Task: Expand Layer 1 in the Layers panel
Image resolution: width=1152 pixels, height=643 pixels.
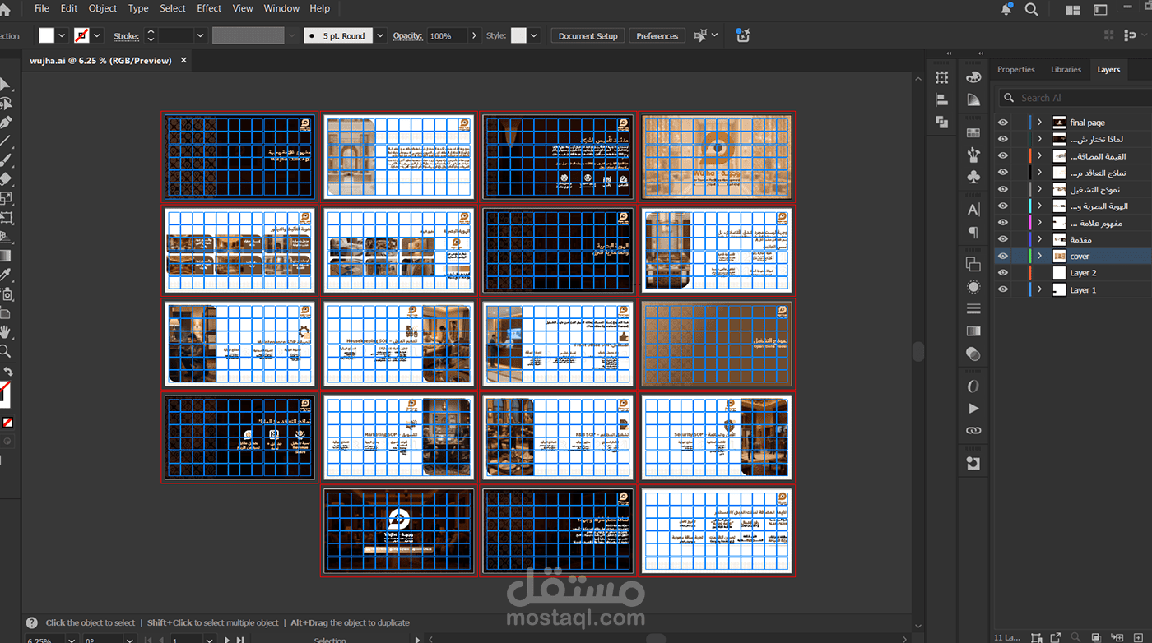Action: point(1040,290)
